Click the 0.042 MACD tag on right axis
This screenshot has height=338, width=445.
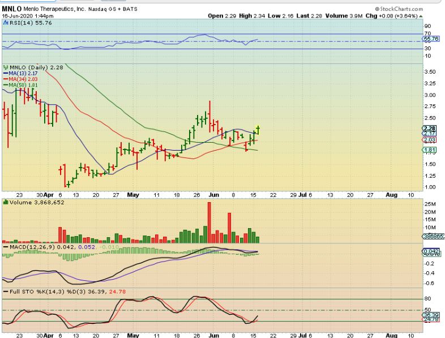click(431, 251)
